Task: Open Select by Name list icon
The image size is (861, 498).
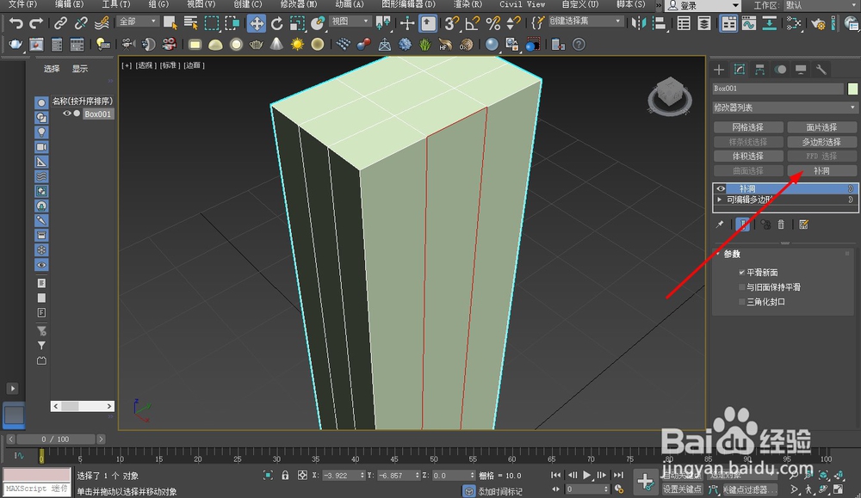Action: [x=191, y=23]
